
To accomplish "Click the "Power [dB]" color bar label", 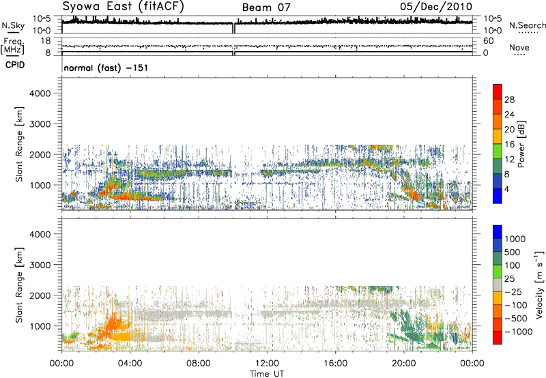I will (521, 145).
